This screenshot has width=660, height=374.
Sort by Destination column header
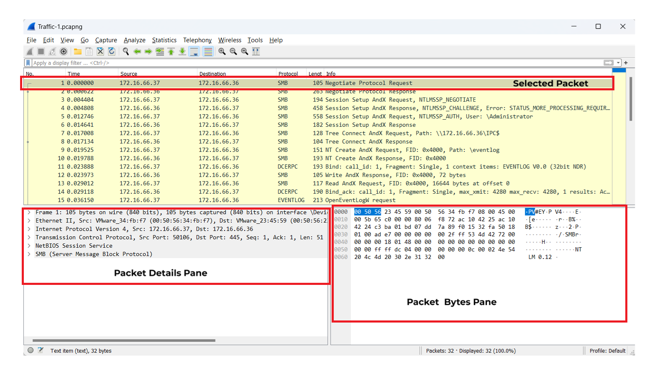tap(237, 74)
